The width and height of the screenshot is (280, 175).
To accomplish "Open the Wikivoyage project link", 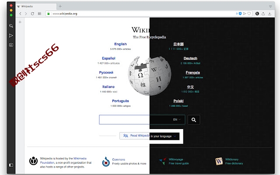I will pyautogui.click(x=176, y=159).
